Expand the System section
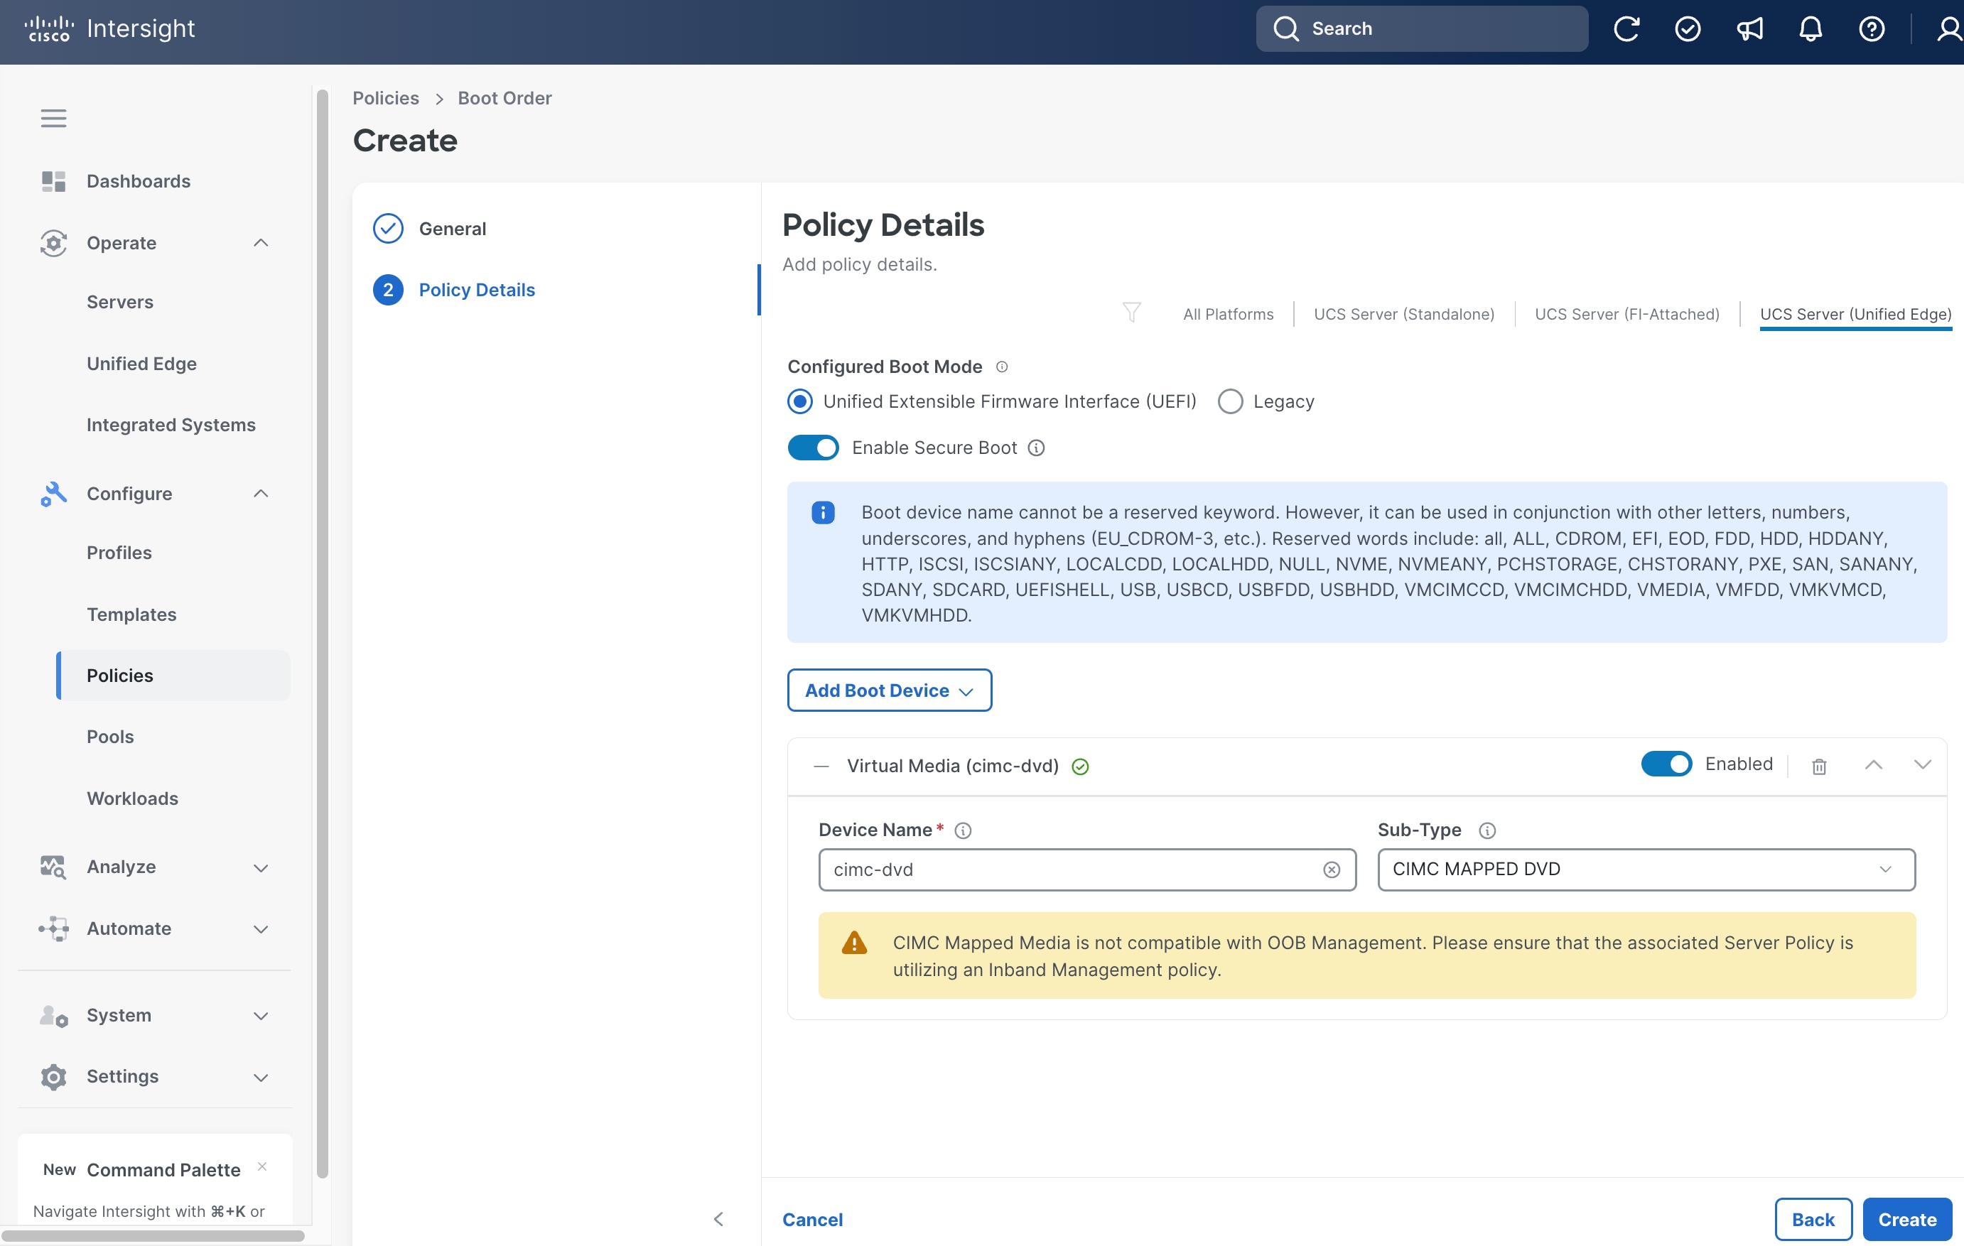 [261, 1016]
